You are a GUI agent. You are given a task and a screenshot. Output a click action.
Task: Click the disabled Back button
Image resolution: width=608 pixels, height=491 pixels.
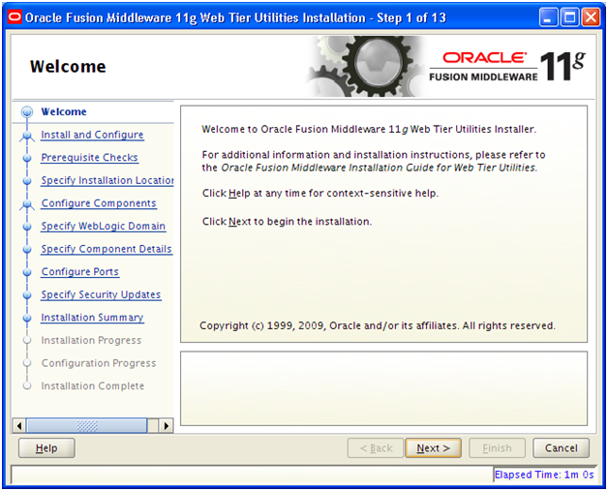tap(376, 448)
